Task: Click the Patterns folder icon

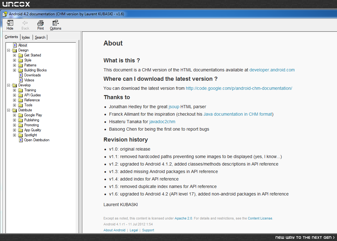Action: 20,65
